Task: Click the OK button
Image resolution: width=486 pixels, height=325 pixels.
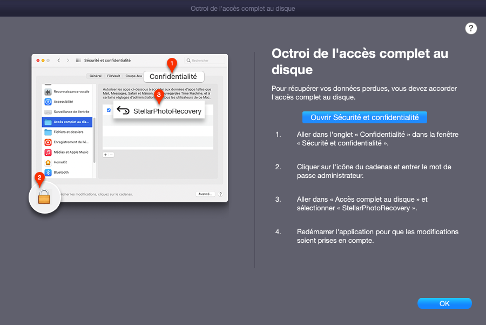Action: [444, 303]
